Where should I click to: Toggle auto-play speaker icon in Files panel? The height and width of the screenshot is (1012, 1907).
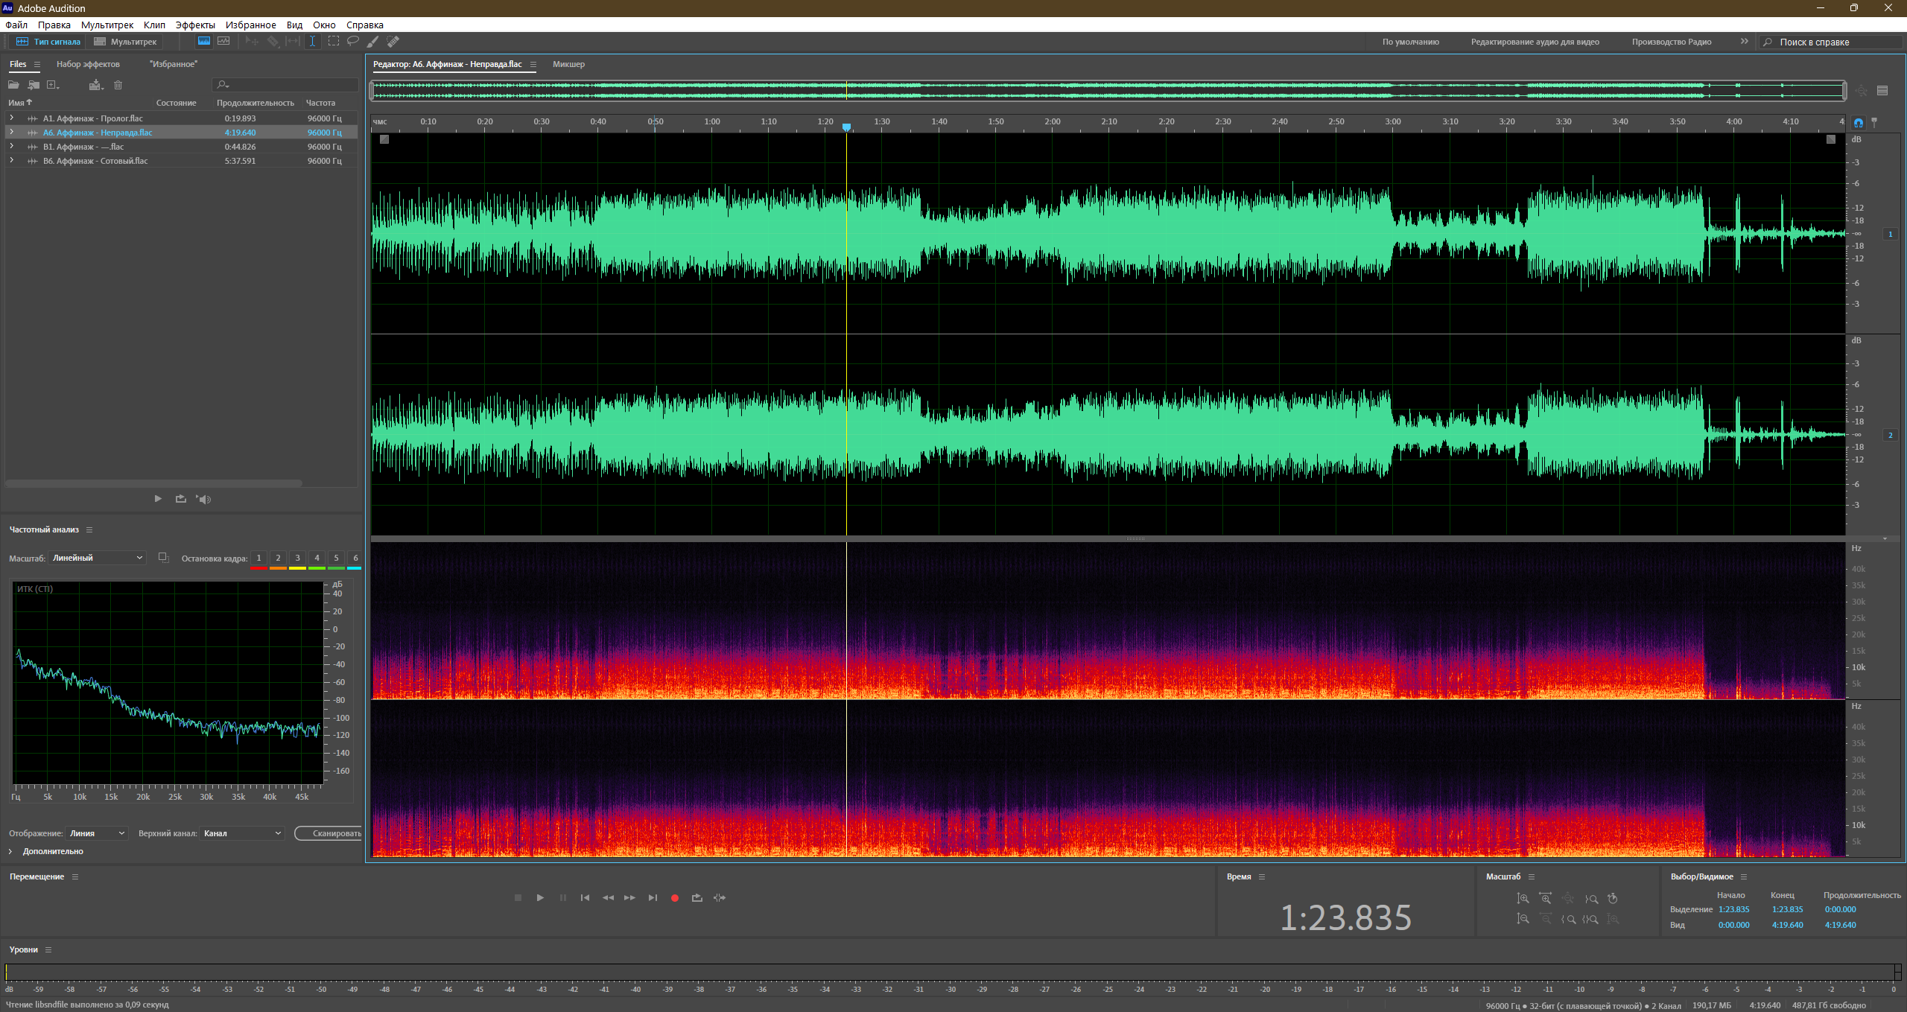[203, 499]
